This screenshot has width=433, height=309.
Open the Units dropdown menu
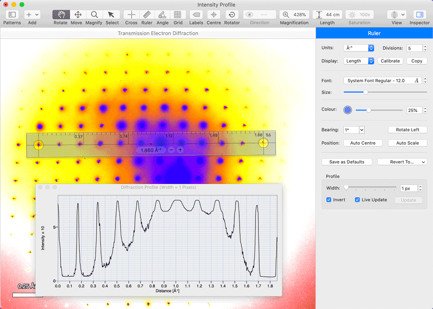(x=359, y=48)
